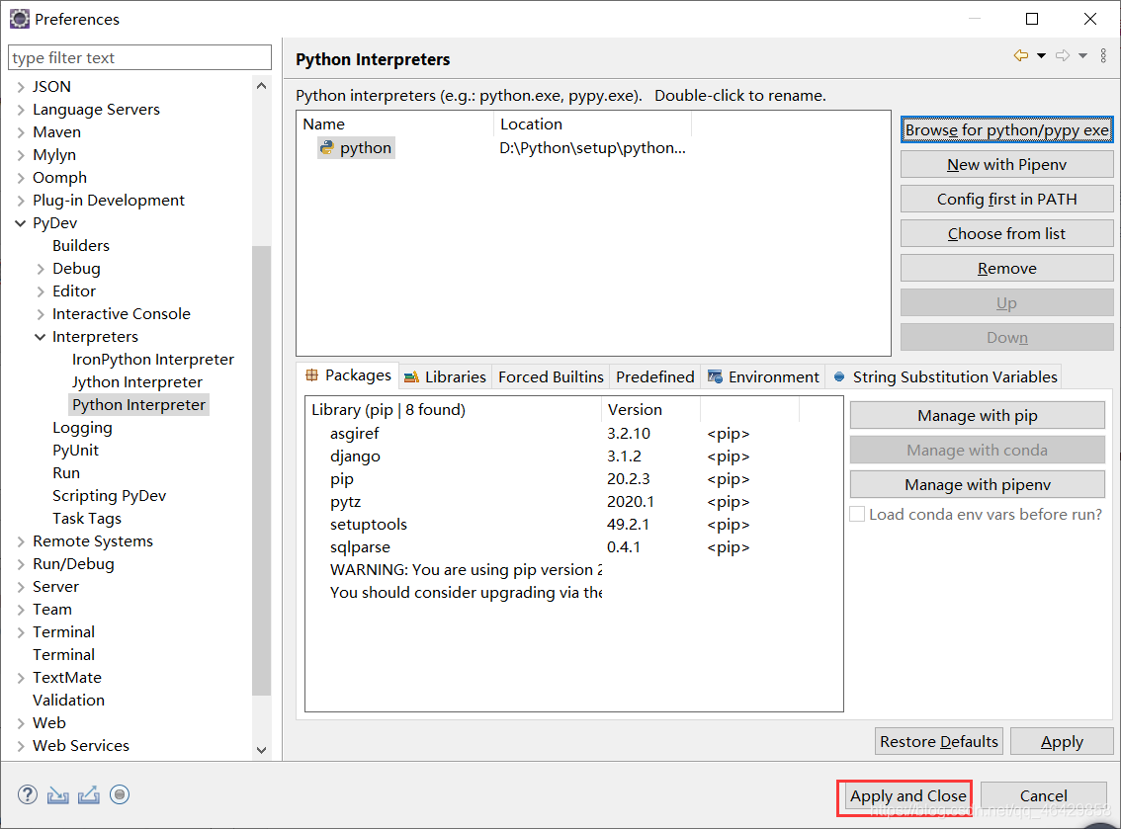
Task: Open the three-dot view menu icon
Action: (x=1103, y=55)
